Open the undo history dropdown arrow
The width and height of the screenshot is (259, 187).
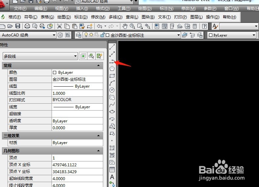(105, 26)
